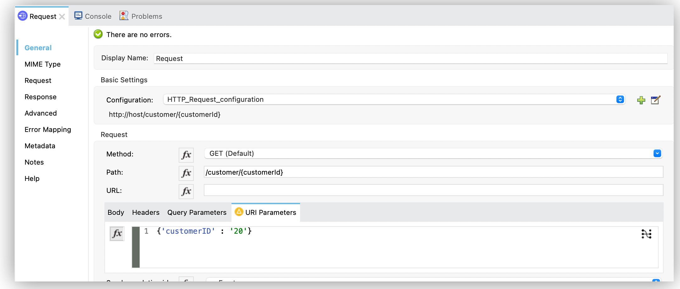Select Notes in the sidebar

click(x=34, y=162)
